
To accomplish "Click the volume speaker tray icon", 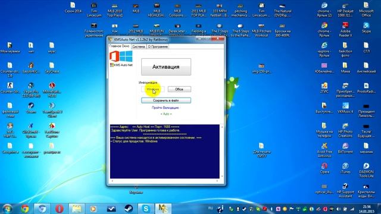I will pyautogui.click(x=338, y=209).
